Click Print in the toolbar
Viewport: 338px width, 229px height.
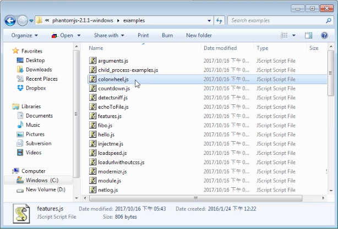coord(143,36)
